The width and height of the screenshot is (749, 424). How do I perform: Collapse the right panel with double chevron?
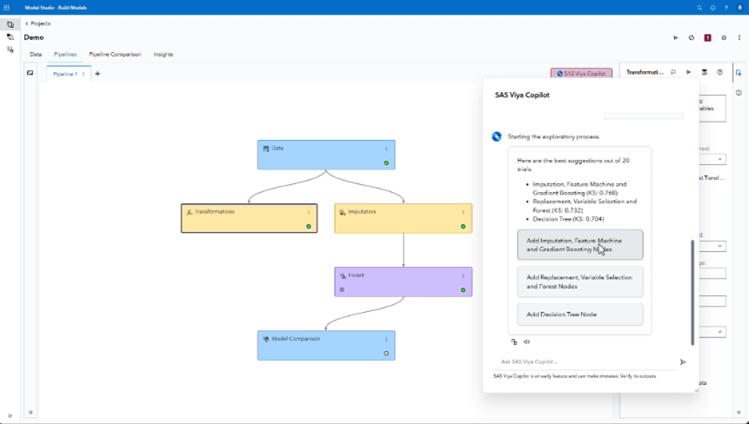pos(739,412)
